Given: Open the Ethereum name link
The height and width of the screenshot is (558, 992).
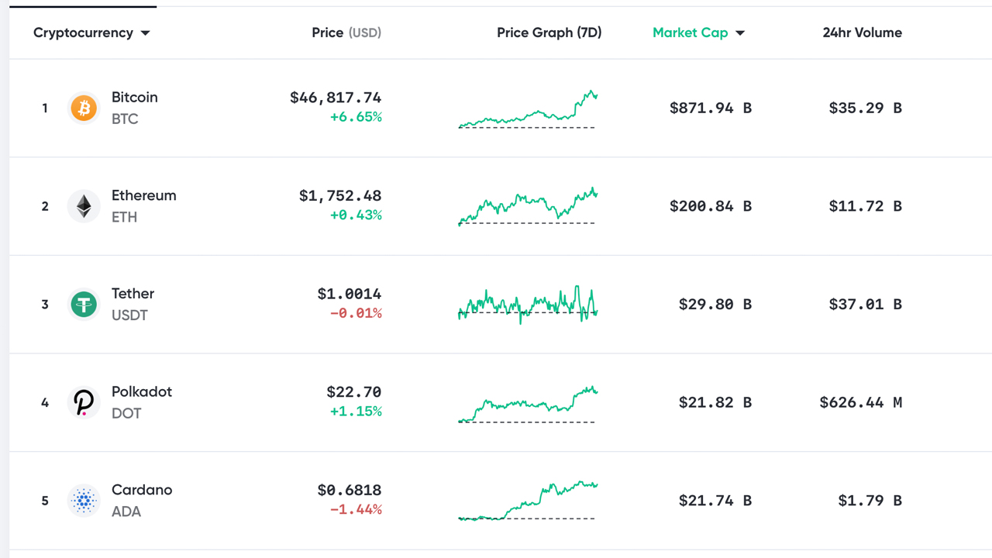Looking at the screenshot, I should (x=144, y=195).
